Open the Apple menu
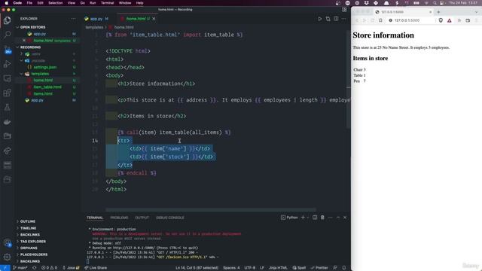The image size is (482, 271). tap(6, 3)
